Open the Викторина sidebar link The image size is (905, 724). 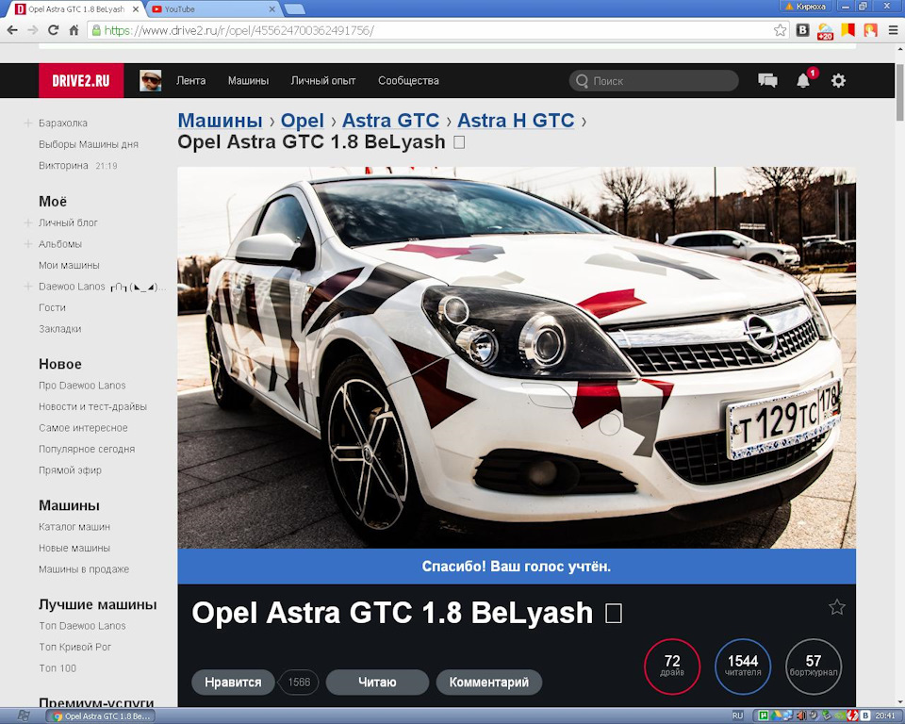click(x=63, y=166)
